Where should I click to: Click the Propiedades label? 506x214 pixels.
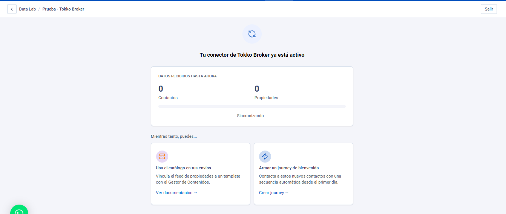(x=266, y=98)
